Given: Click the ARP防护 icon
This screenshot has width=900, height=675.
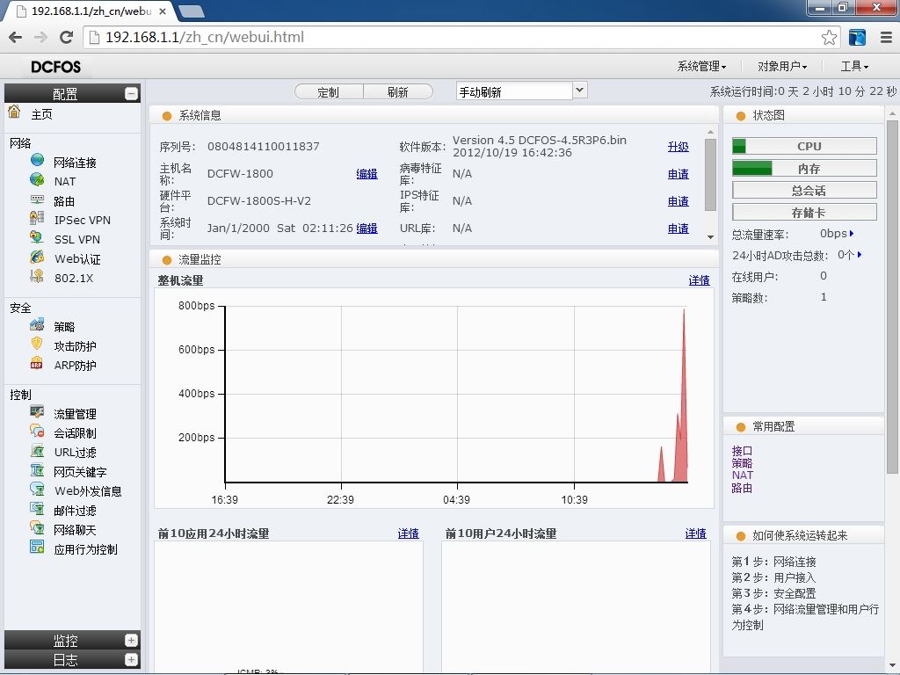Looking at the screenshot, I should tap(37, 363).
